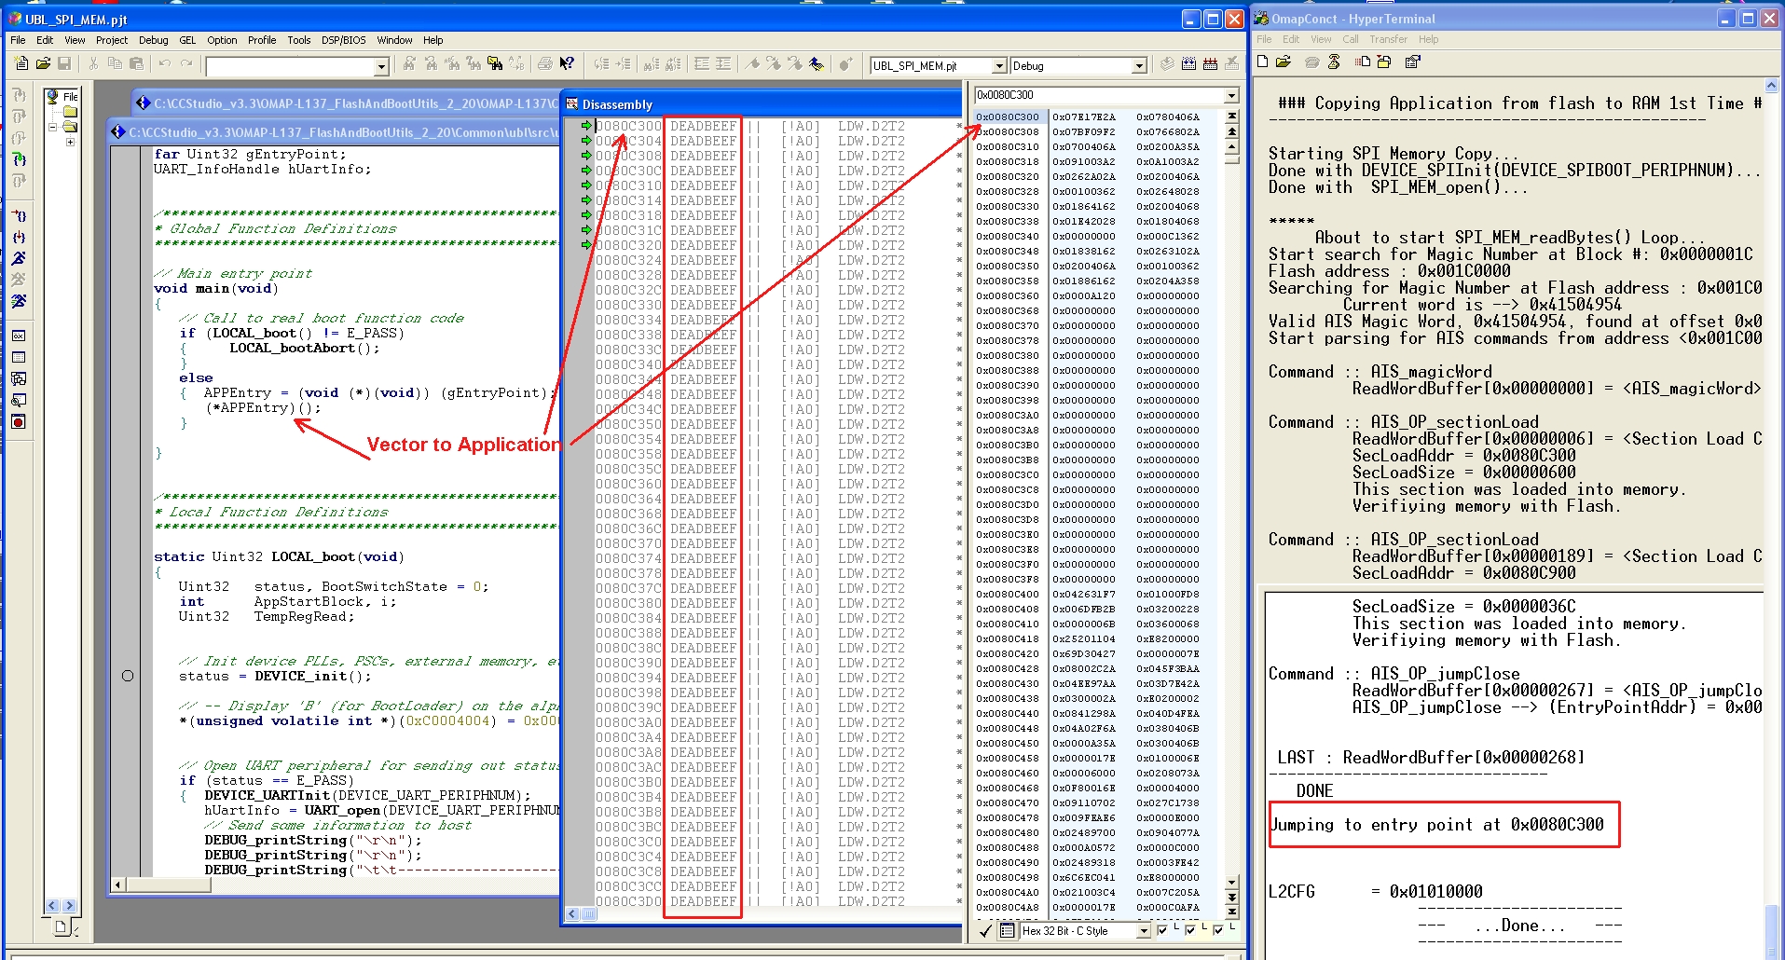Click the HyperTerminal Properties icon
This screenshot has width=1785, height=960.
(1412, 62)
